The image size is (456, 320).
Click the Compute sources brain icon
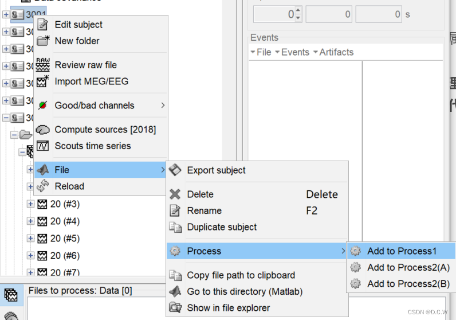(43, 129)
